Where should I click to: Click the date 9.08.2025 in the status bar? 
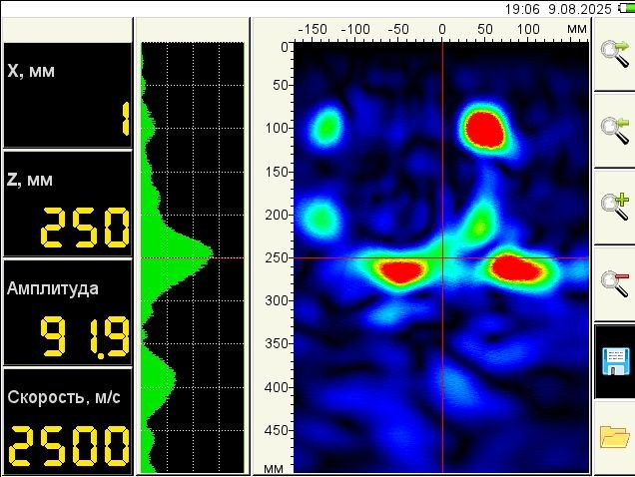pos(582,8)
